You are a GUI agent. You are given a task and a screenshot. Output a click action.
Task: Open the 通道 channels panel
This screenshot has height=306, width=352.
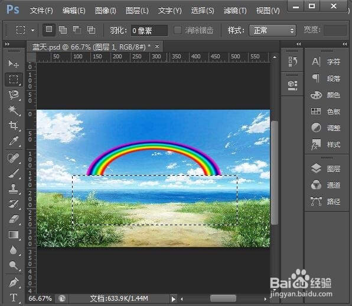326,185
